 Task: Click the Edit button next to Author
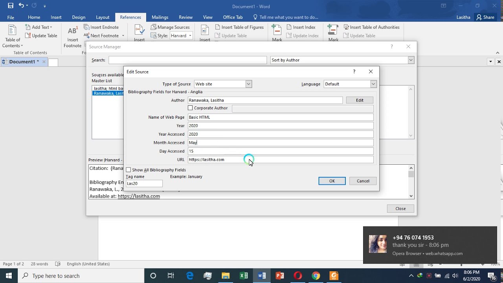tap(360, 100)
